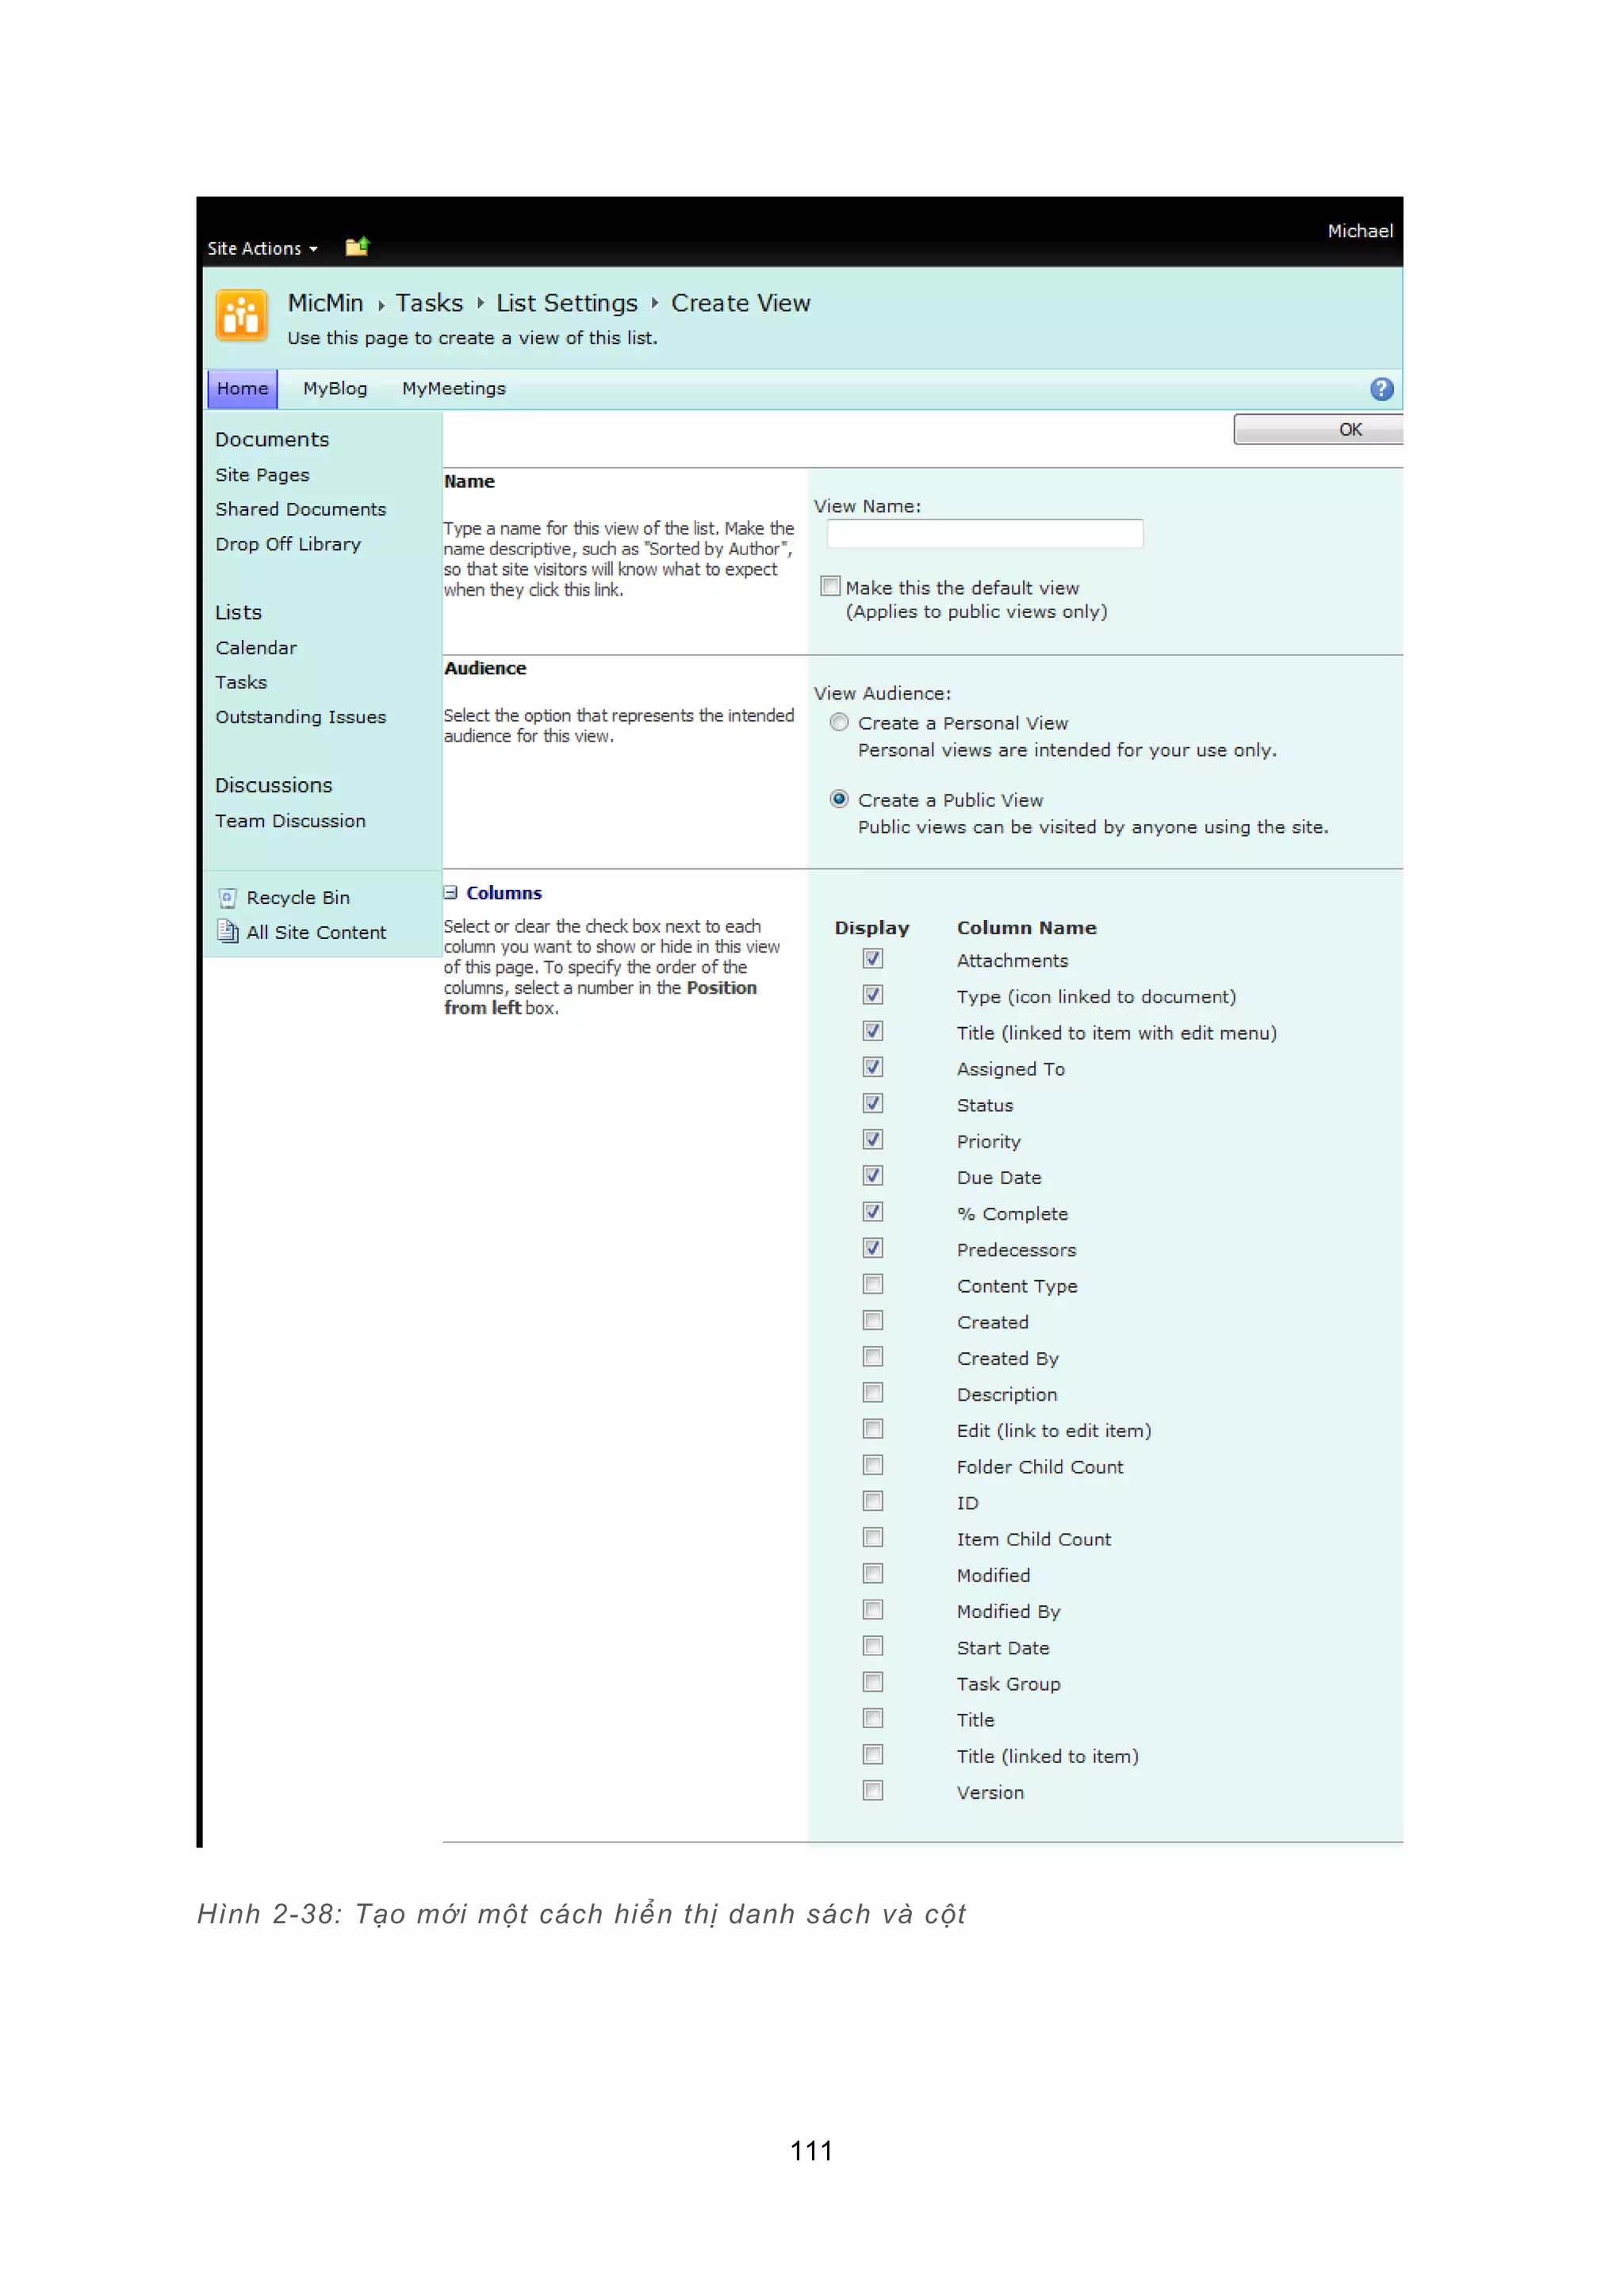This screenshot has height=2296, width=1624.
Task: Enable the Created By column checkbox
Action: (x=873, y=1357)
